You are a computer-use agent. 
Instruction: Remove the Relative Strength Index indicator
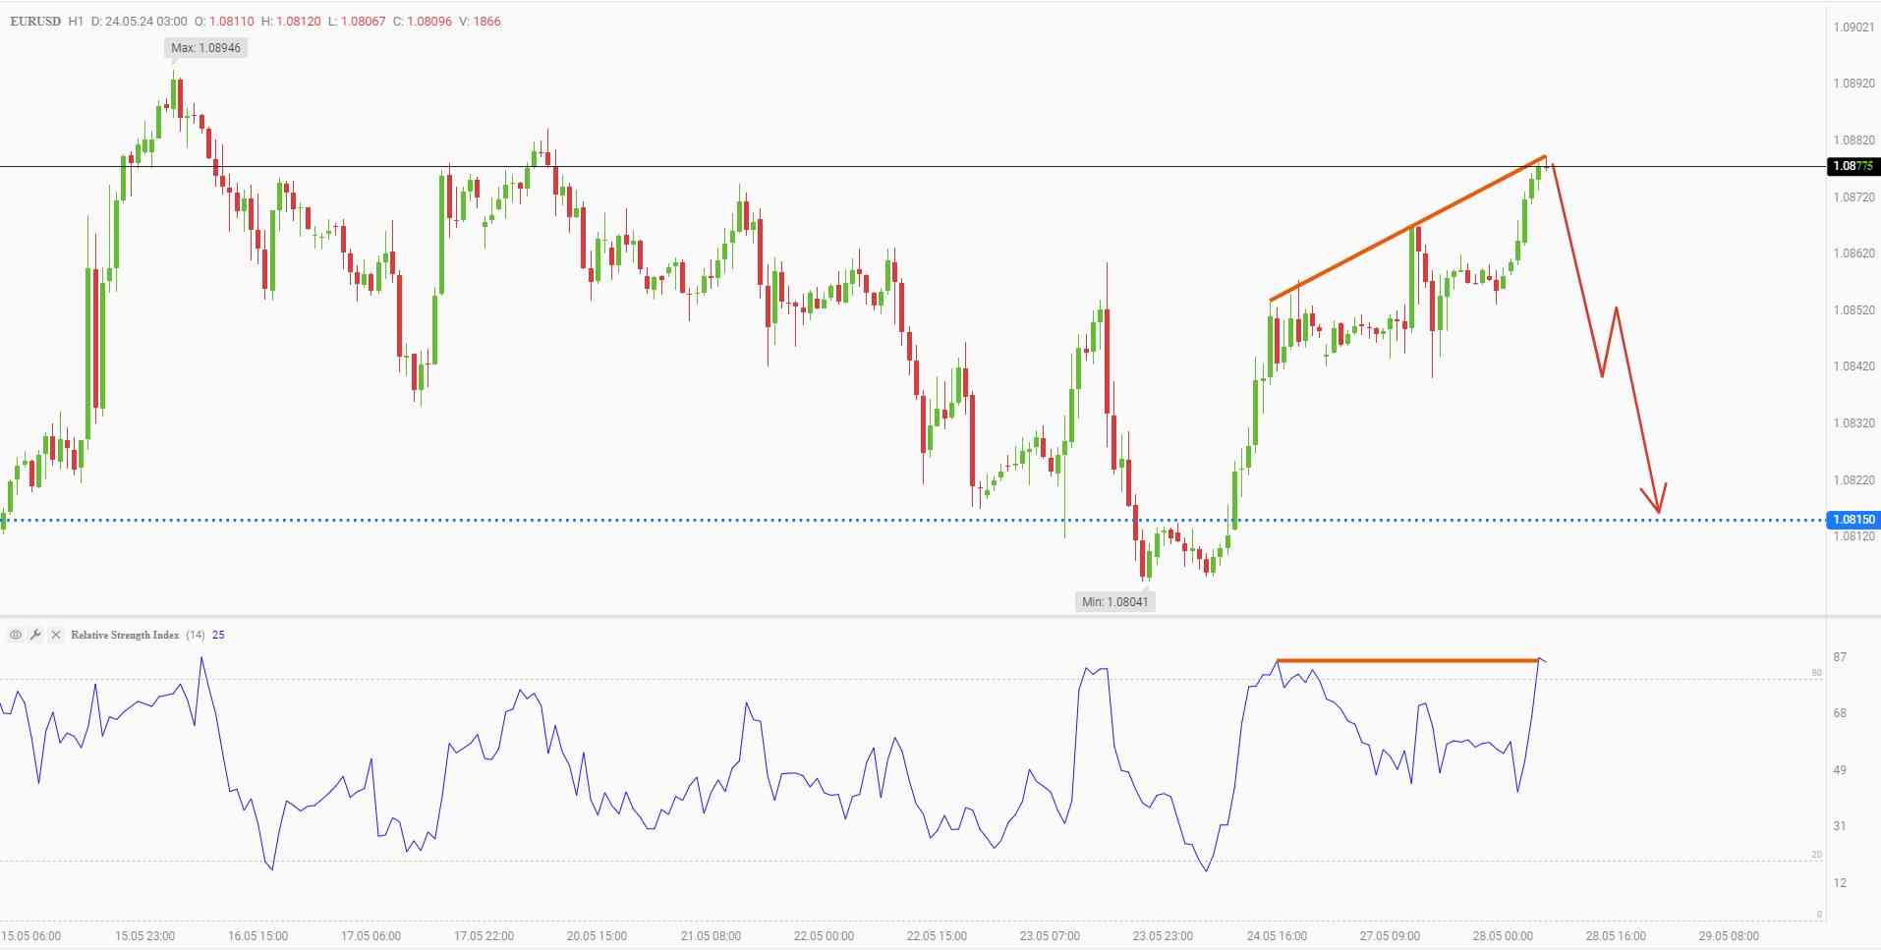pyautogui.click(x=56, y=635)
